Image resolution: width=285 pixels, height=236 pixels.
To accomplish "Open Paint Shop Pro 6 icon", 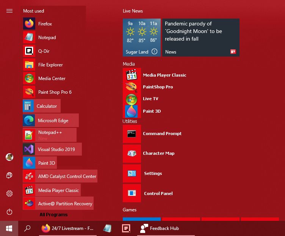I will pyautogui.click(x=29, y=92).
